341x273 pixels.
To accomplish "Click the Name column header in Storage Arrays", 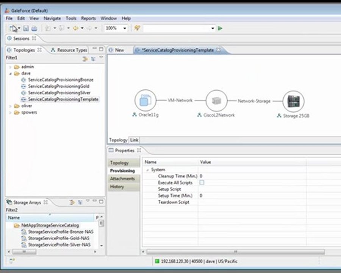I will tap(50, 218).
